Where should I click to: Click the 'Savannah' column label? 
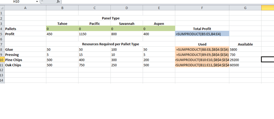point(127,23)
